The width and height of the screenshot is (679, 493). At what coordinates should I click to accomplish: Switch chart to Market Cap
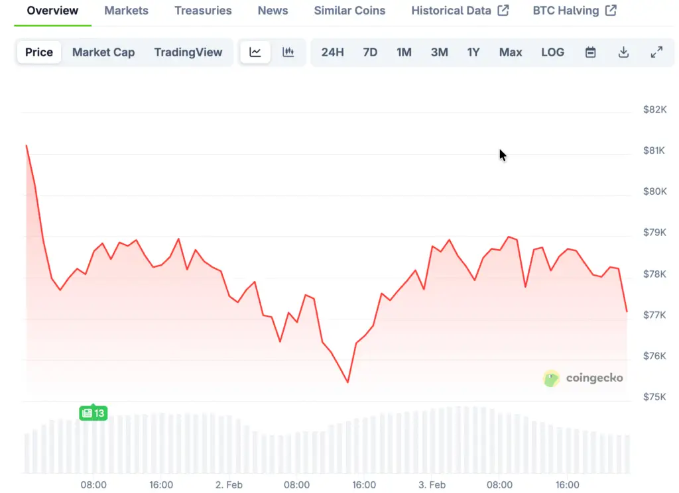(103, 52)
